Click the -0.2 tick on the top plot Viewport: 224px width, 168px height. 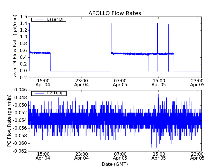22,78
